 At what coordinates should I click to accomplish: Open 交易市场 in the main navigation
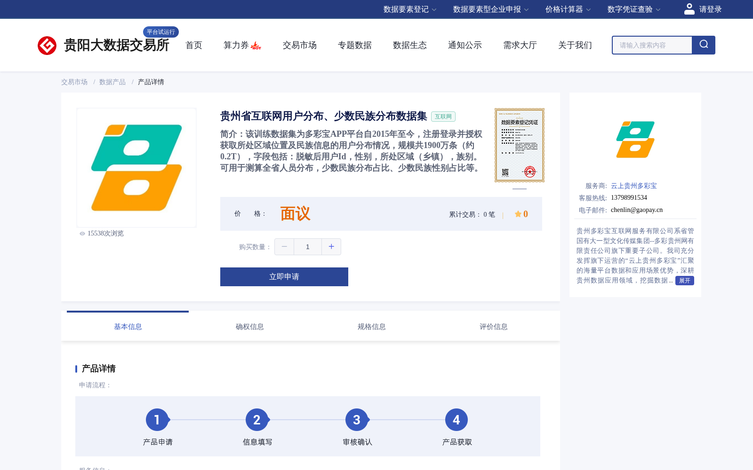point(300,45)
